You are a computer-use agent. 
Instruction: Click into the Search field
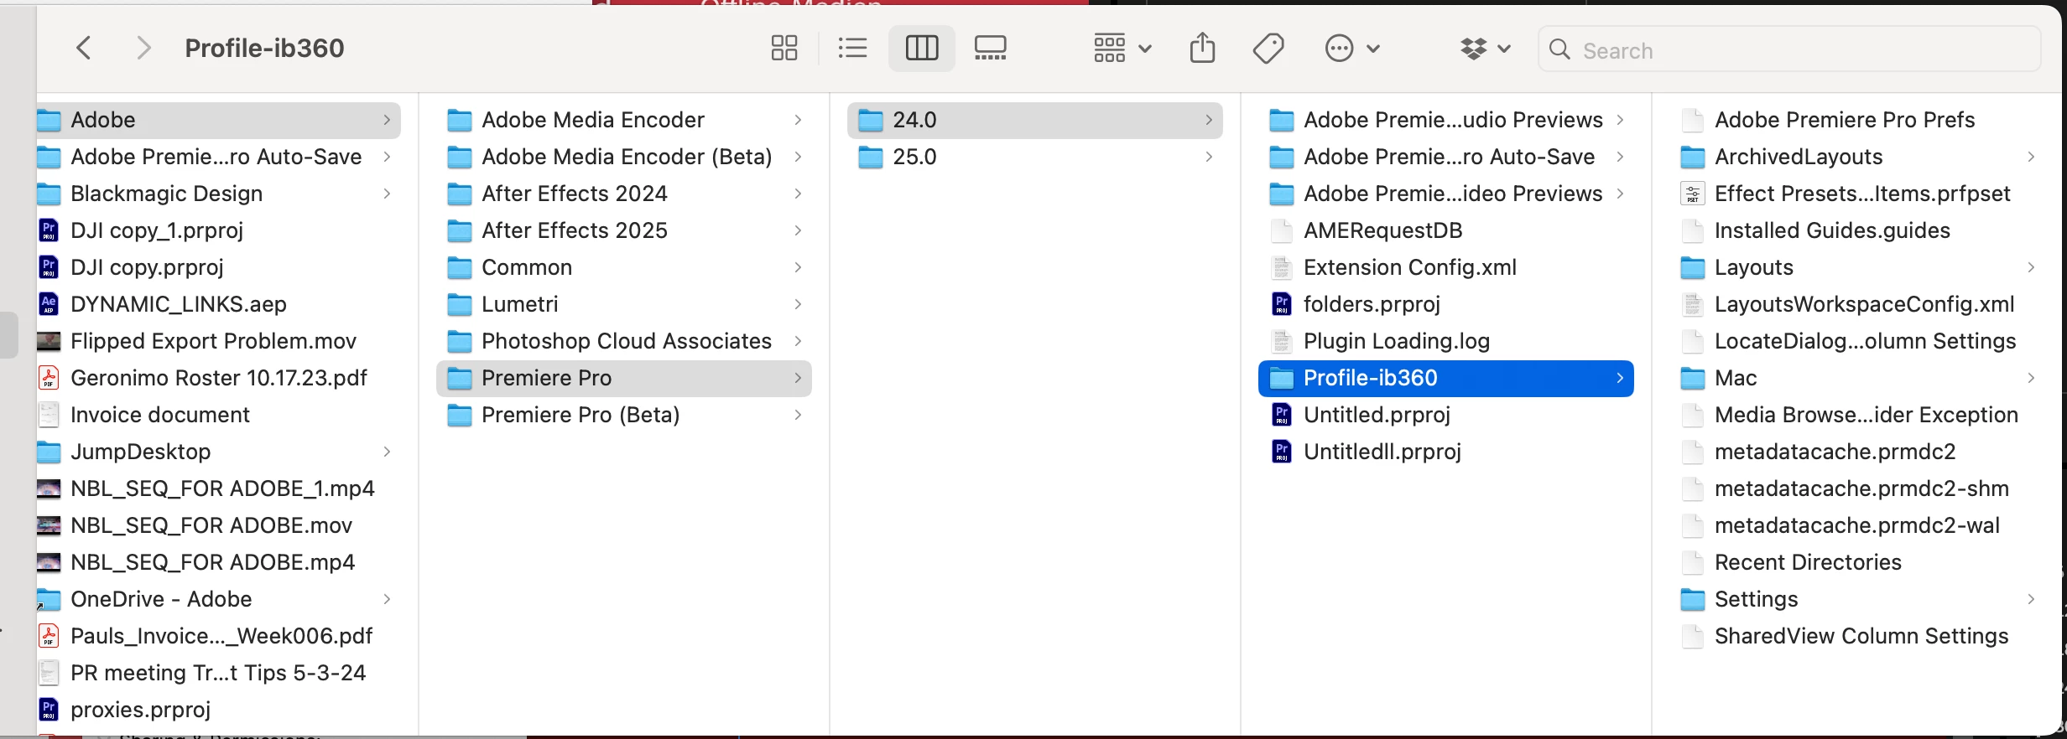click(x=1789, y=49)
